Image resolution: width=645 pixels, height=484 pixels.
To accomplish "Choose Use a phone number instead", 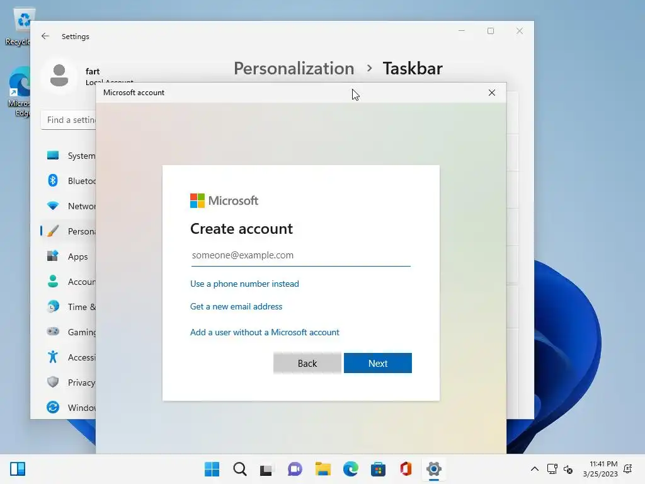I will click(x=244, y=284).
